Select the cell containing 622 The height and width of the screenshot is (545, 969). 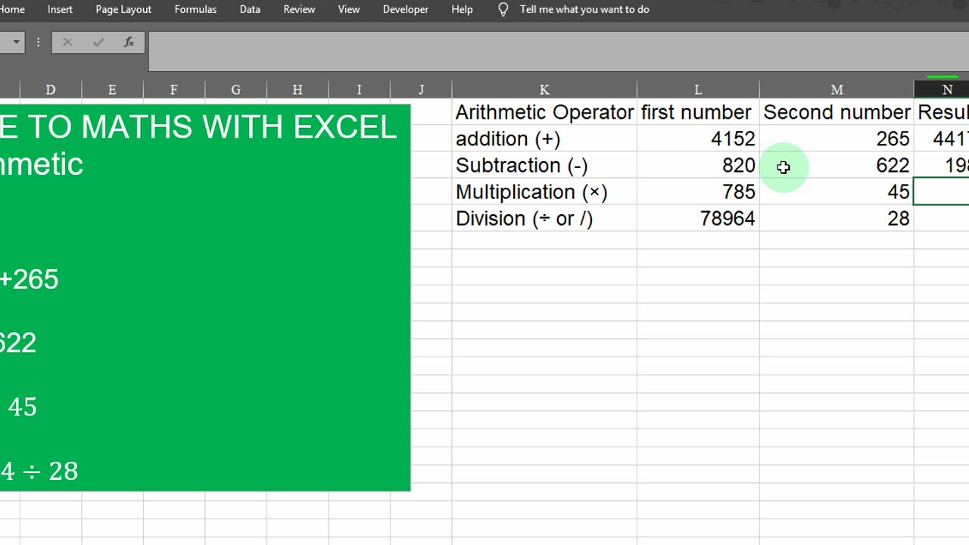click(837, 165)
